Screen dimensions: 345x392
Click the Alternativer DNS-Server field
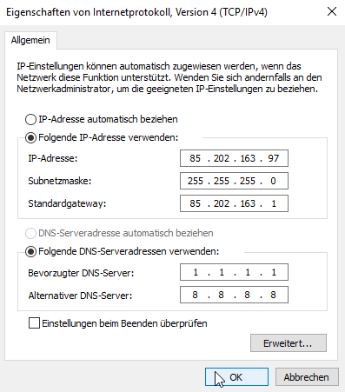(234, 295)
